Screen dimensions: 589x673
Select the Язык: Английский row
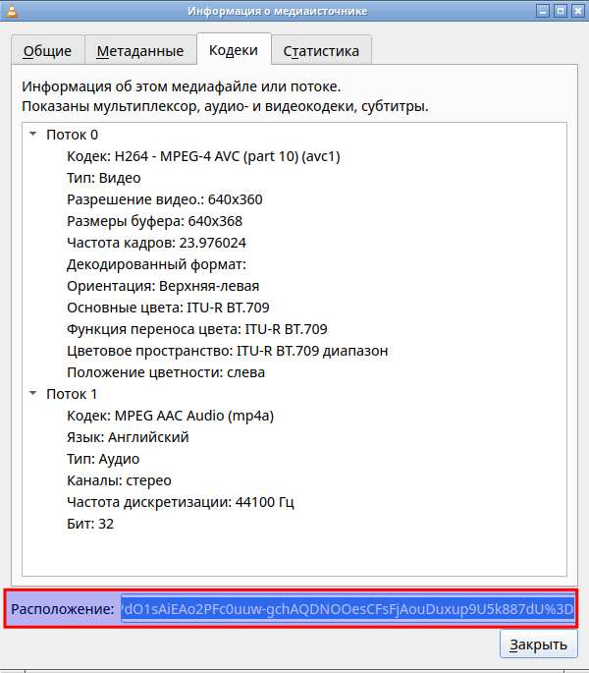[128, 437]
